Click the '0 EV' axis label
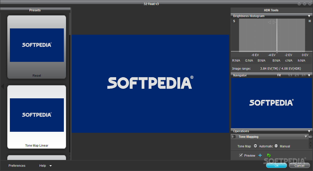 (x=305, y=55)
